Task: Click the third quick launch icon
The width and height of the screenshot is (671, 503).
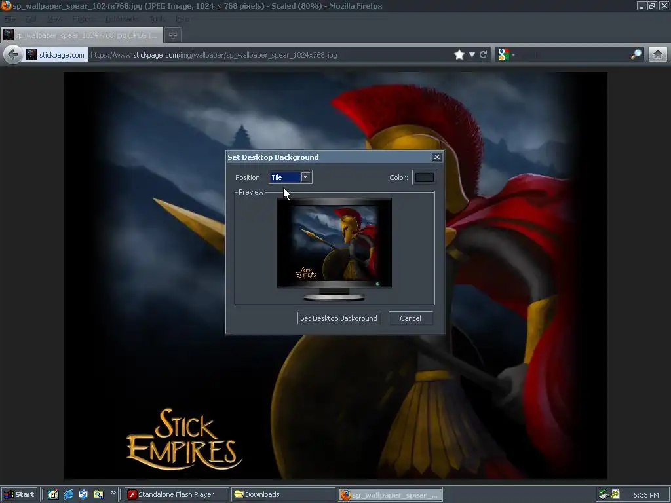Action: [x=83, y=494]
